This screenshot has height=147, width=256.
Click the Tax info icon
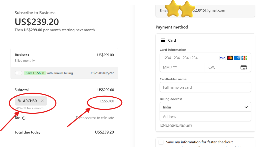click(24, 118)
